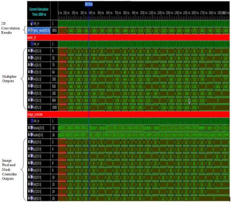Viewport: 231px width, 202px height.
Task: Click the x8 value cell showing 1500
Action: [54, 107]
